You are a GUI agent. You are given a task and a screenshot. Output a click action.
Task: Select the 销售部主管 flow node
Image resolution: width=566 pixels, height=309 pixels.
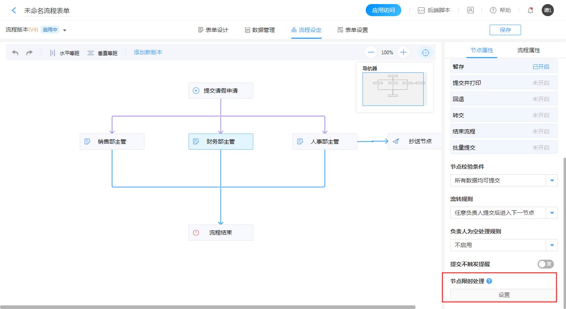pos(112,142)
